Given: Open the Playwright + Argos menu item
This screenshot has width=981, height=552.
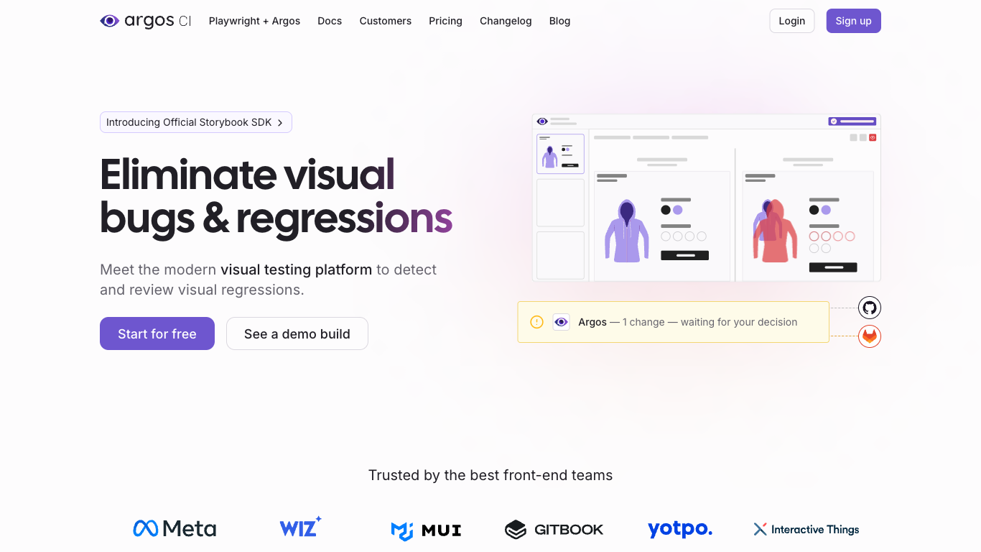Looking at the screenshot, I should tap(254, 21).
